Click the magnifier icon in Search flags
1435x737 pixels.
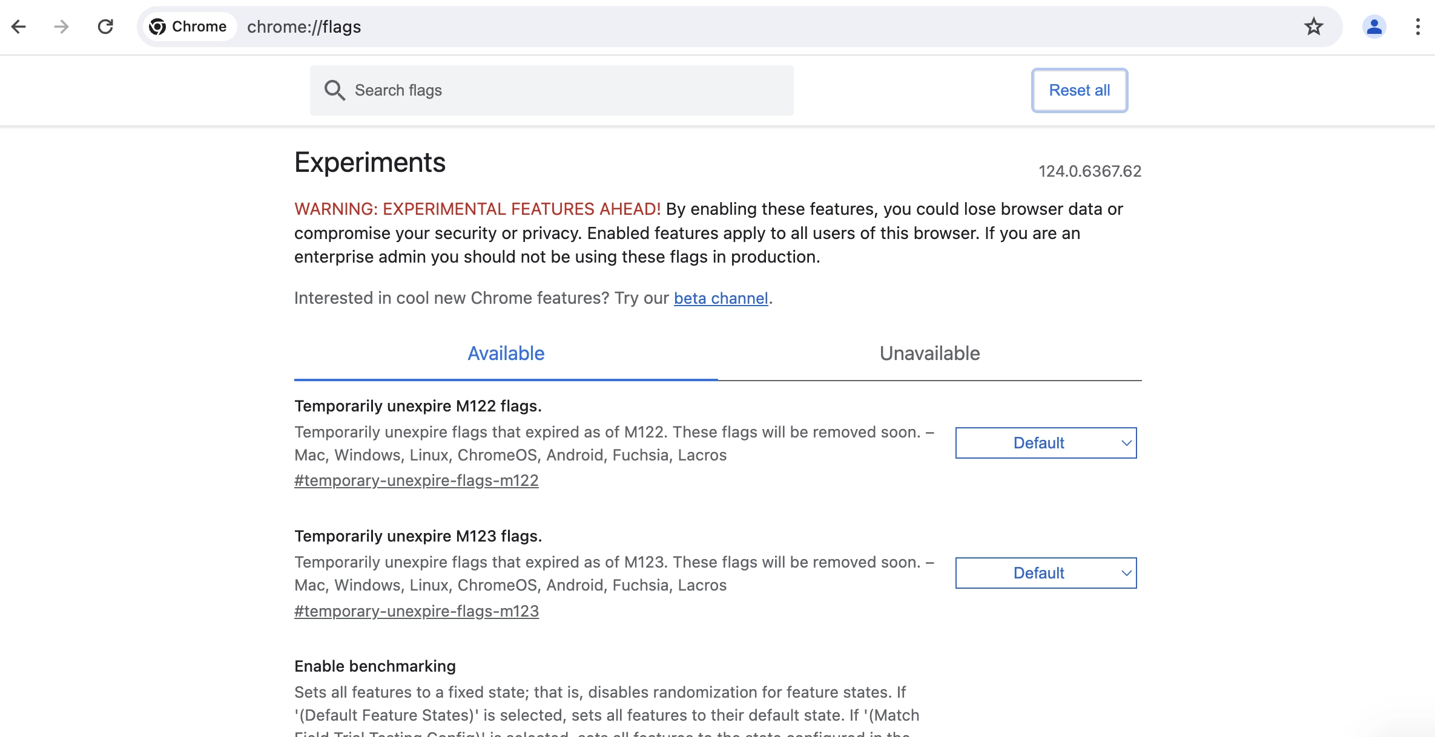(x=334, y=90)
